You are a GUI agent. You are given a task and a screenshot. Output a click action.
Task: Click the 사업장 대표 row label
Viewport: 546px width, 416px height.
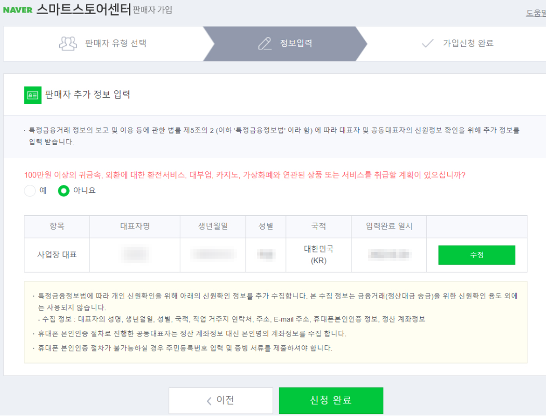click(57, 254)
